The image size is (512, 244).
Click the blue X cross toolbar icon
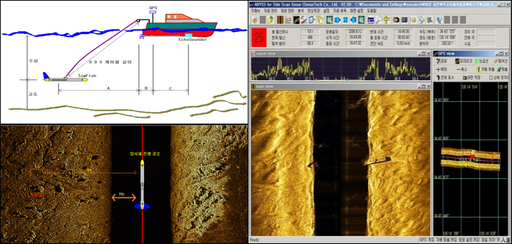345,20
